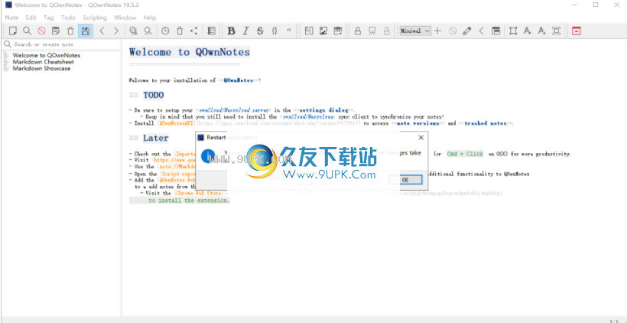Click the Chrome Web Store link text
Image resolution: width=627 pixels, height=323 pixels.
[199, 193]
